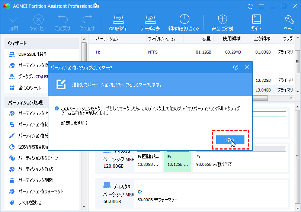Select the E: 回復パ... partition block
This screenshot has height=212, width=301.
[x=148, y=161]
